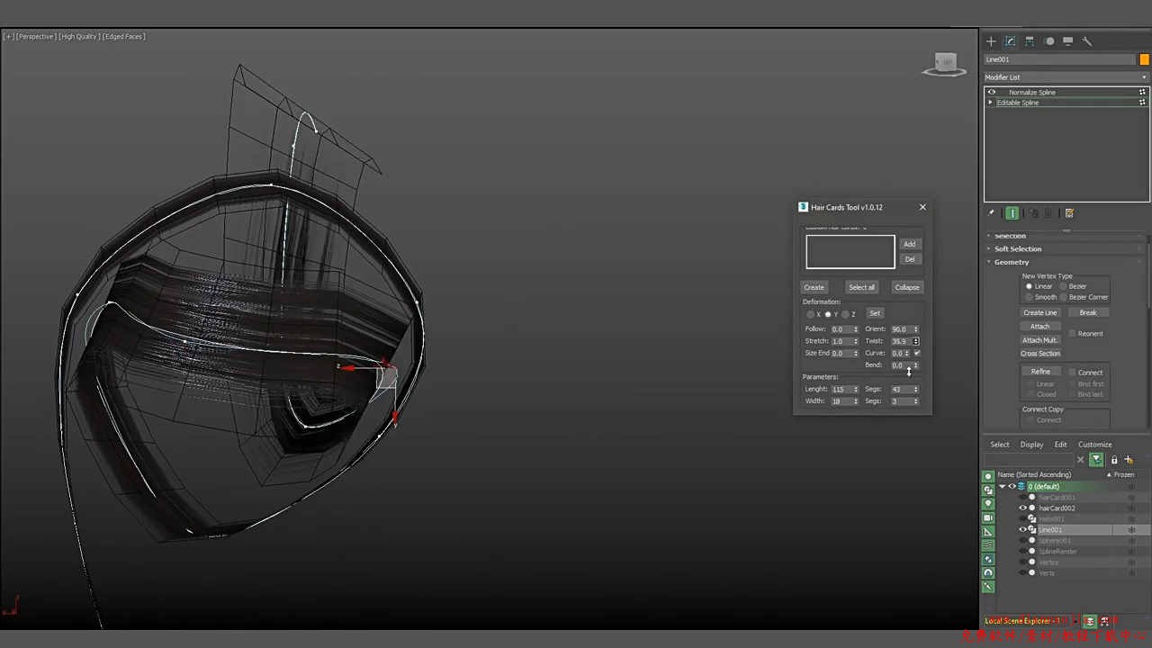Click the ViewCube in the viewport
This screenshot has height=648, width=1152.
(945, 64)
